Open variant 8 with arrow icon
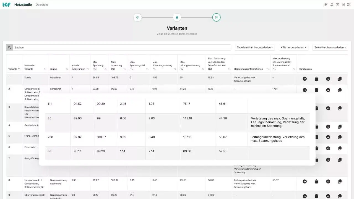The width and height of the screenshot is (354, 199). pos(304,182)
